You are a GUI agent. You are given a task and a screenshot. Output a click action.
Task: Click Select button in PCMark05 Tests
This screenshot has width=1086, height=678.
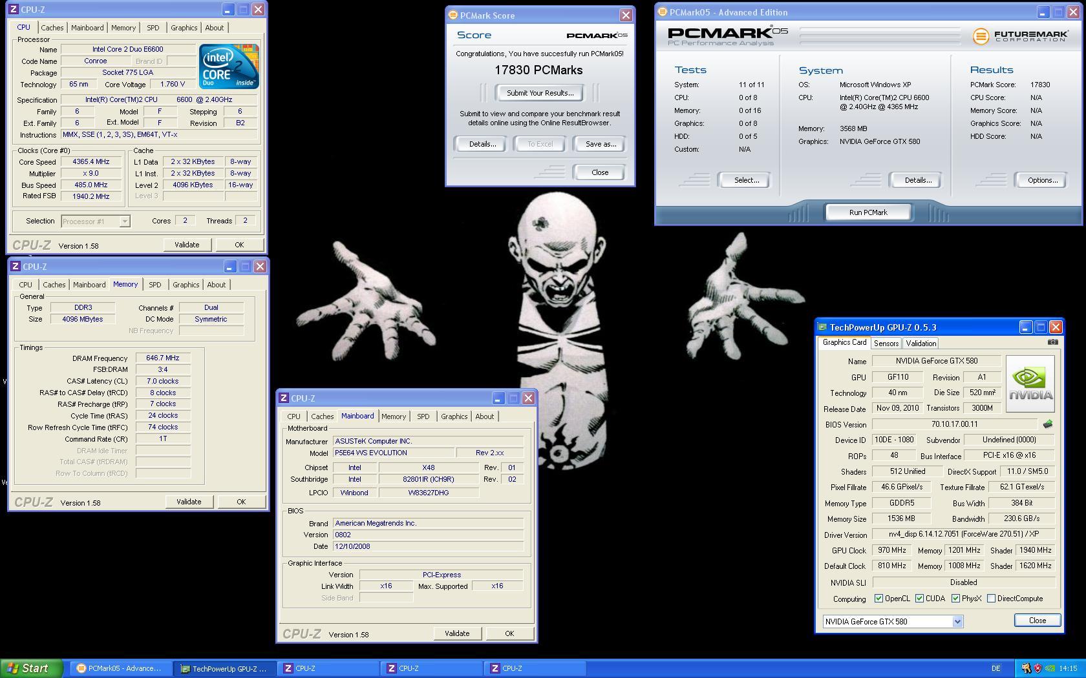tap(747, 180)
